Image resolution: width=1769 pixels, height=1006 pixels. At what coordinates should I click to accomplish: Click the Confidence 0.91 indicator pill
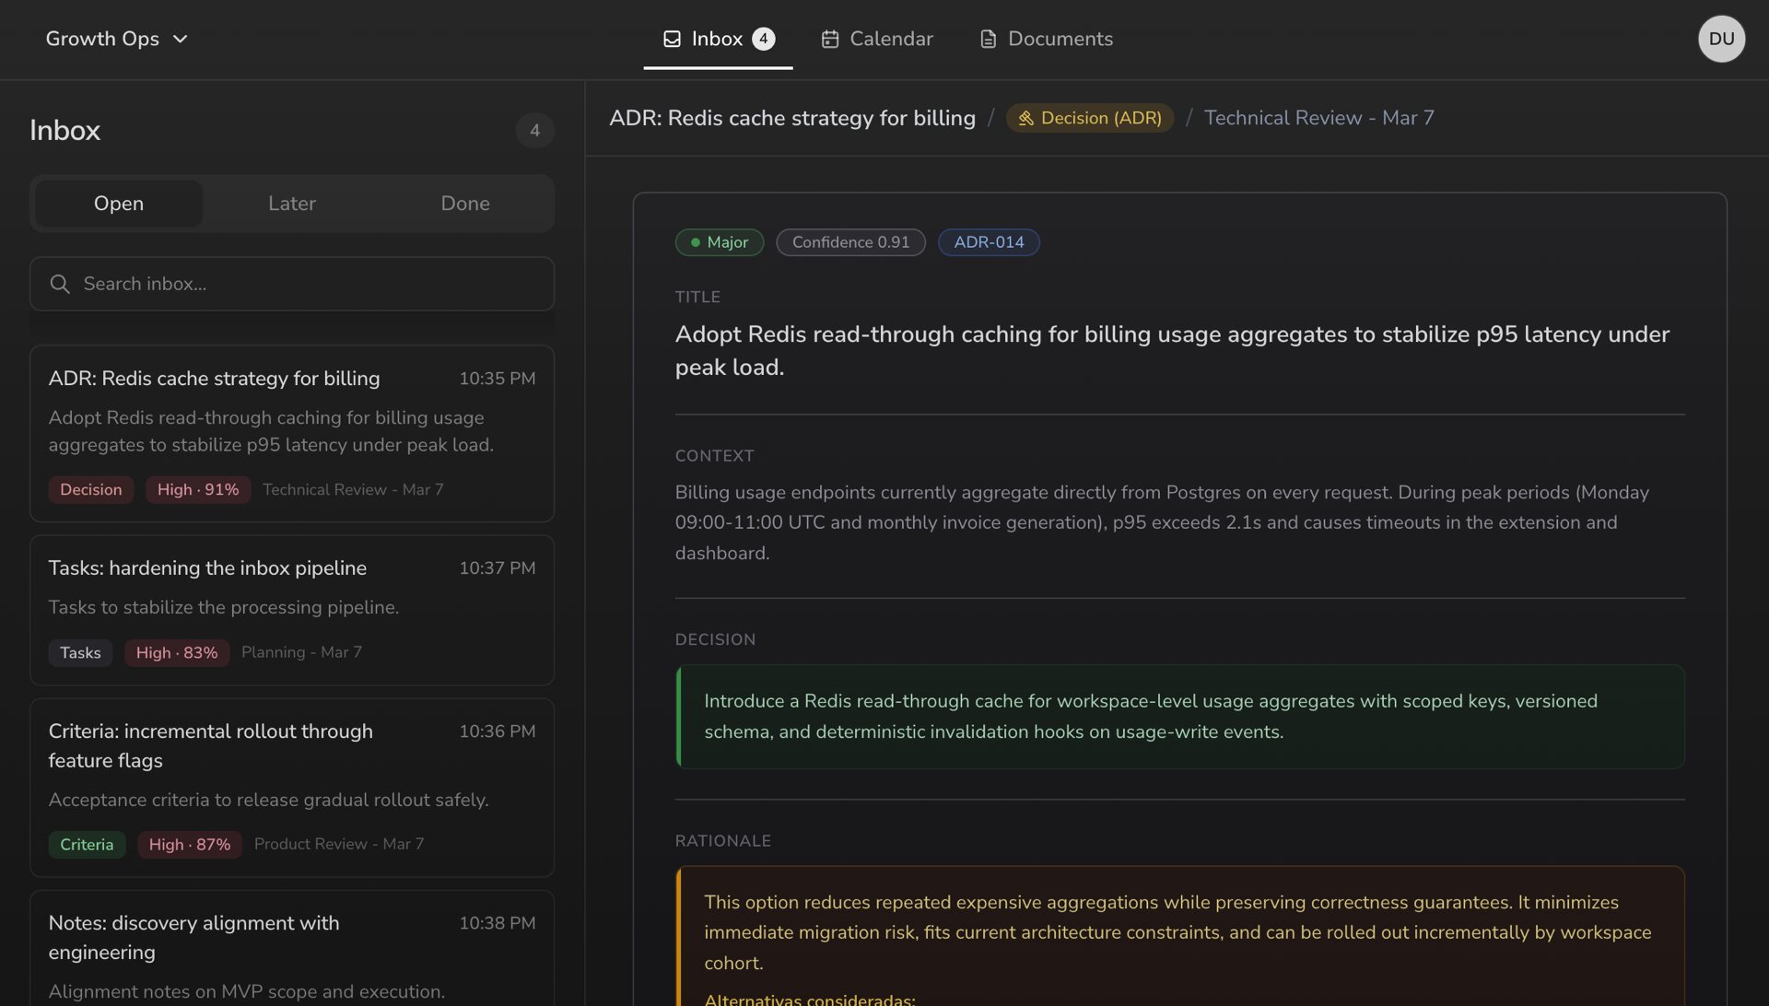click(x=849, y=242)
